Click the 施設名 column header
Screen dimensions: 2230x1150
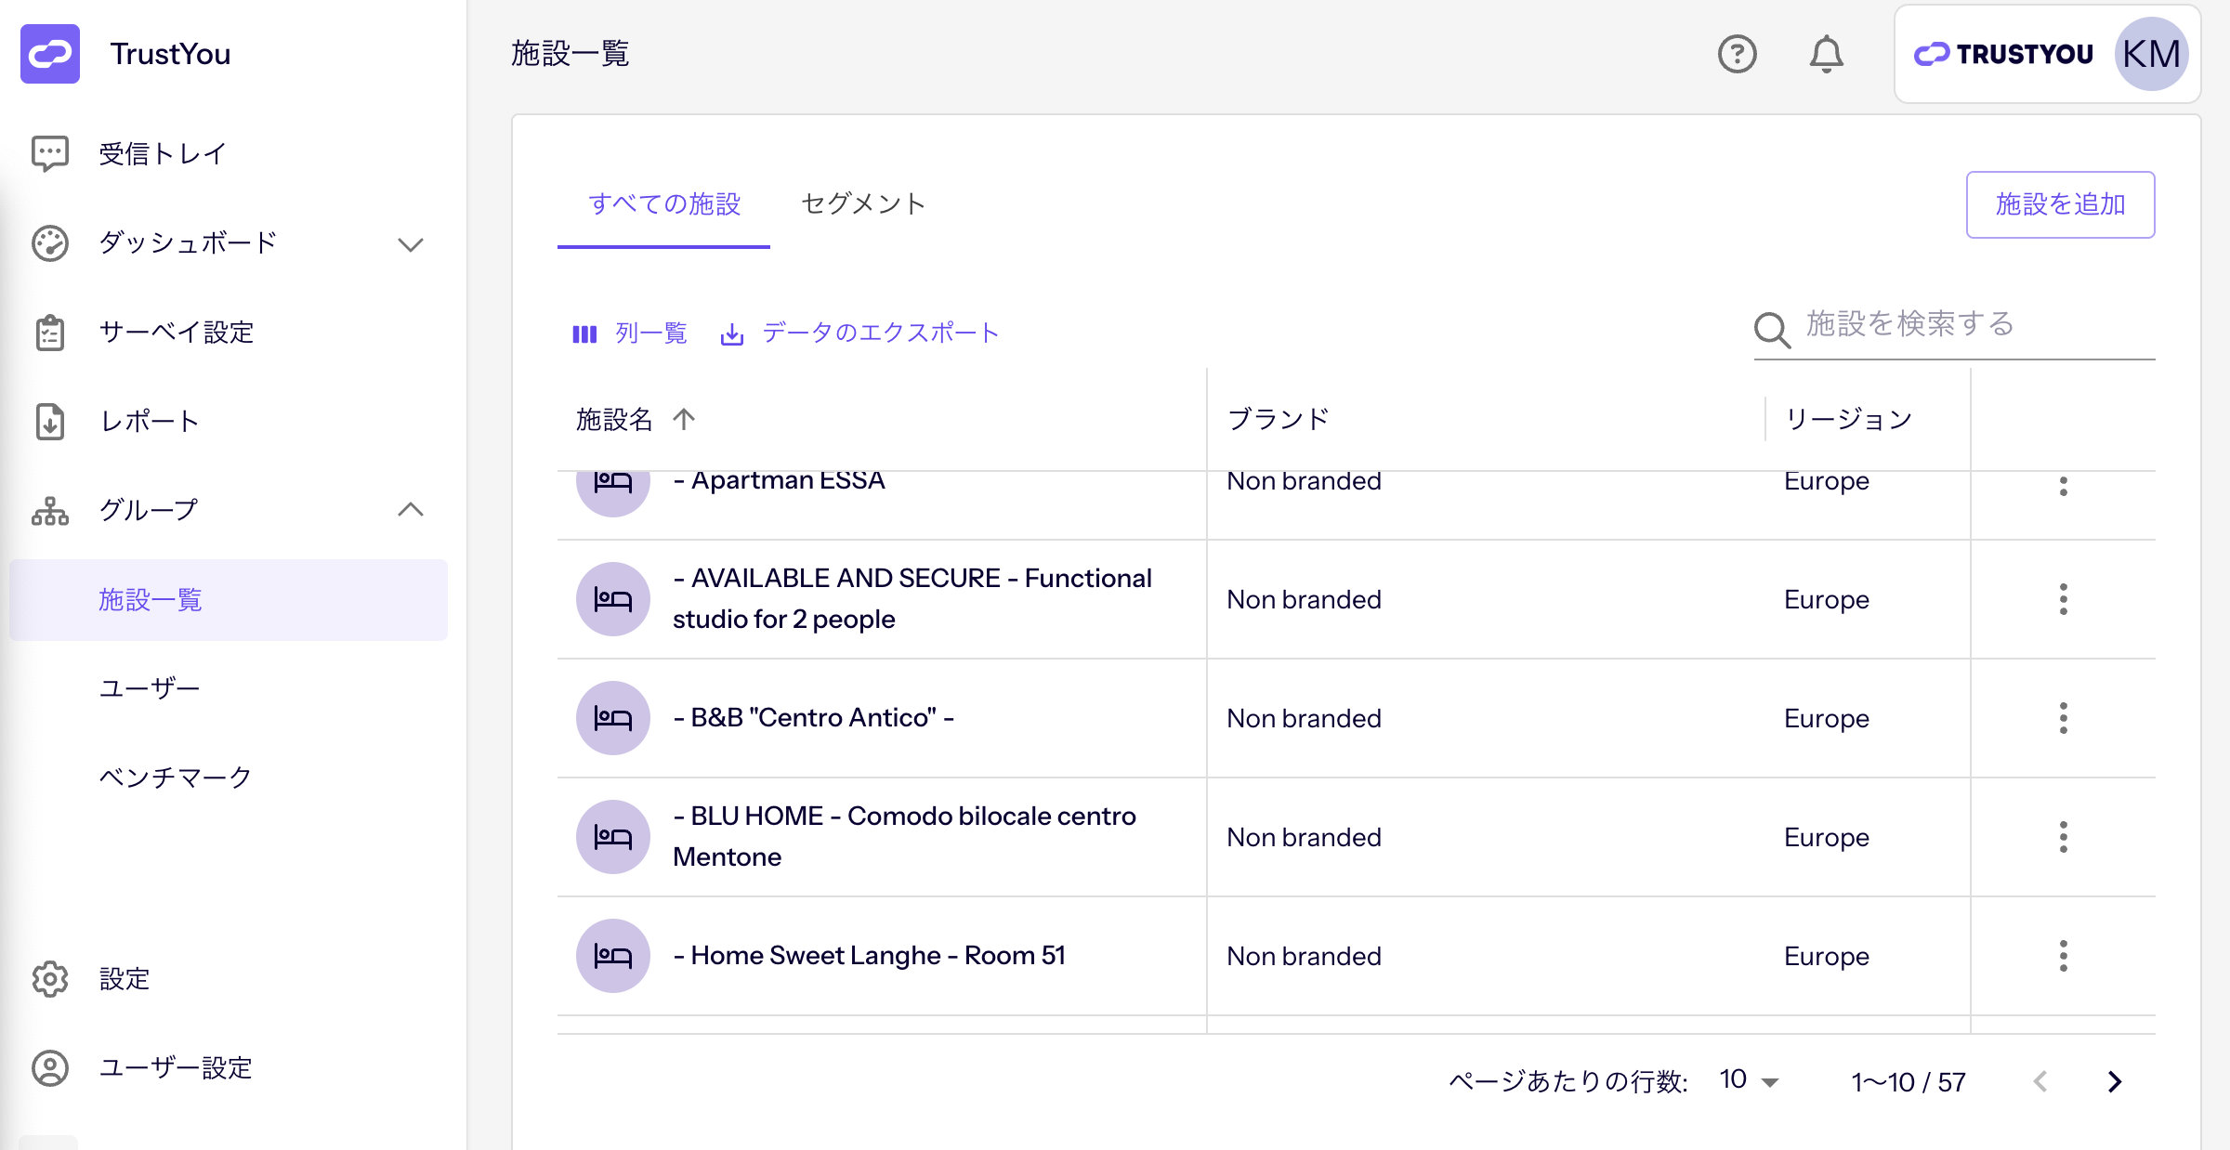click(x=615, y=419)
